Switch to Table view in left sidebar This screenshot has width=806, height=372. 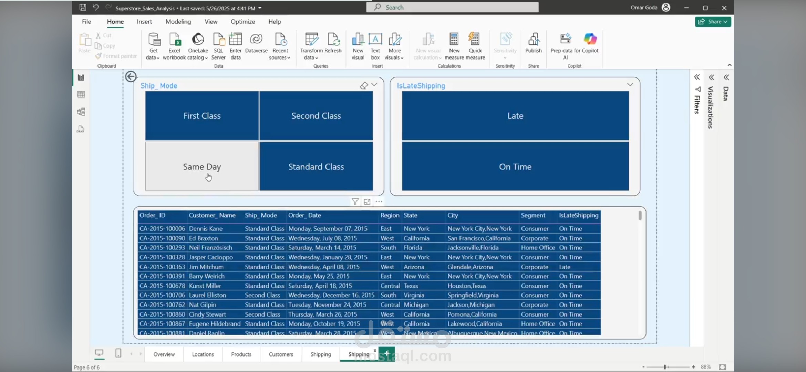tap(81, 94)
